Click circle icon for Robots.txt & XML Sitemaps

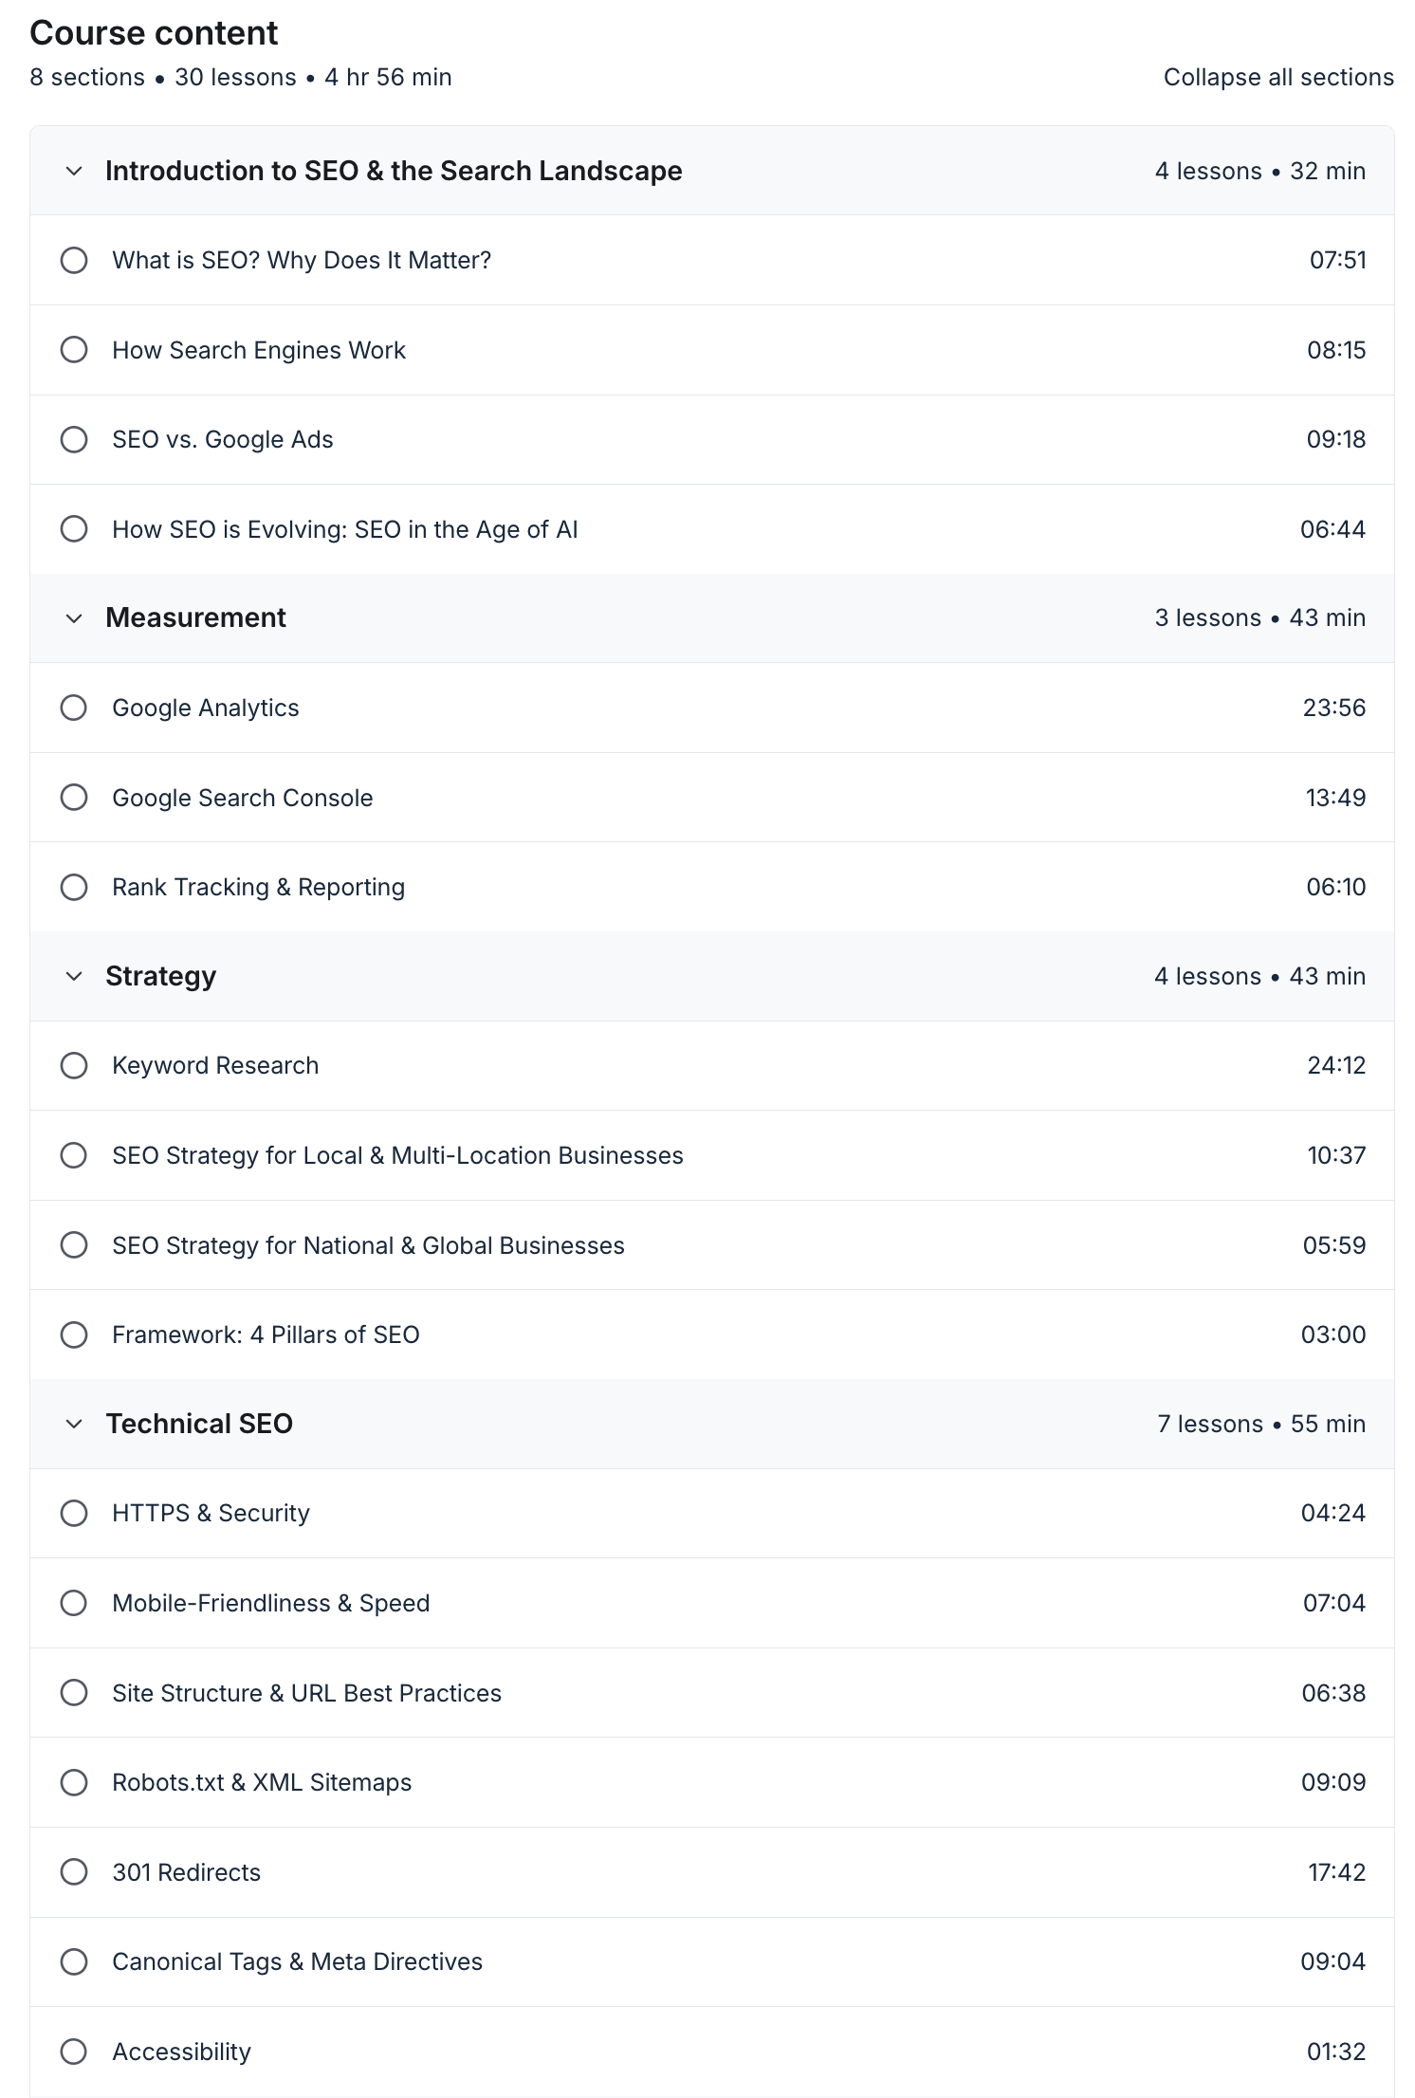pos(74,1782)
